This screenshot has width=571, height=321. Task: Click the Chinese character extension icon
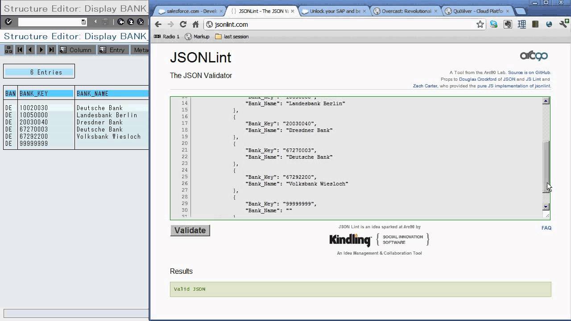pyautogui.click(x=521, y=25)
